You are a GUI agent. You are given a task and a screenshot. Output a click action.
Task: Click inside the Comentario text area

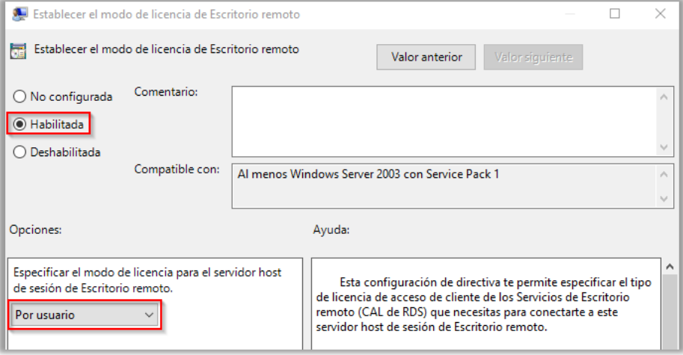pyautogui.click(x=444, y=121)
